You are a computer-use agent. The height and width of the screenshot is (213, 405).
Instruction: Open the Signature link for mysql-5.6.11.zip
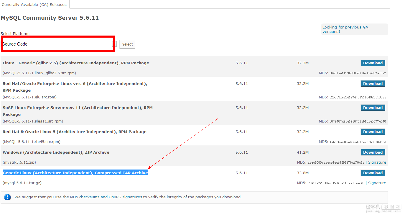377,162
